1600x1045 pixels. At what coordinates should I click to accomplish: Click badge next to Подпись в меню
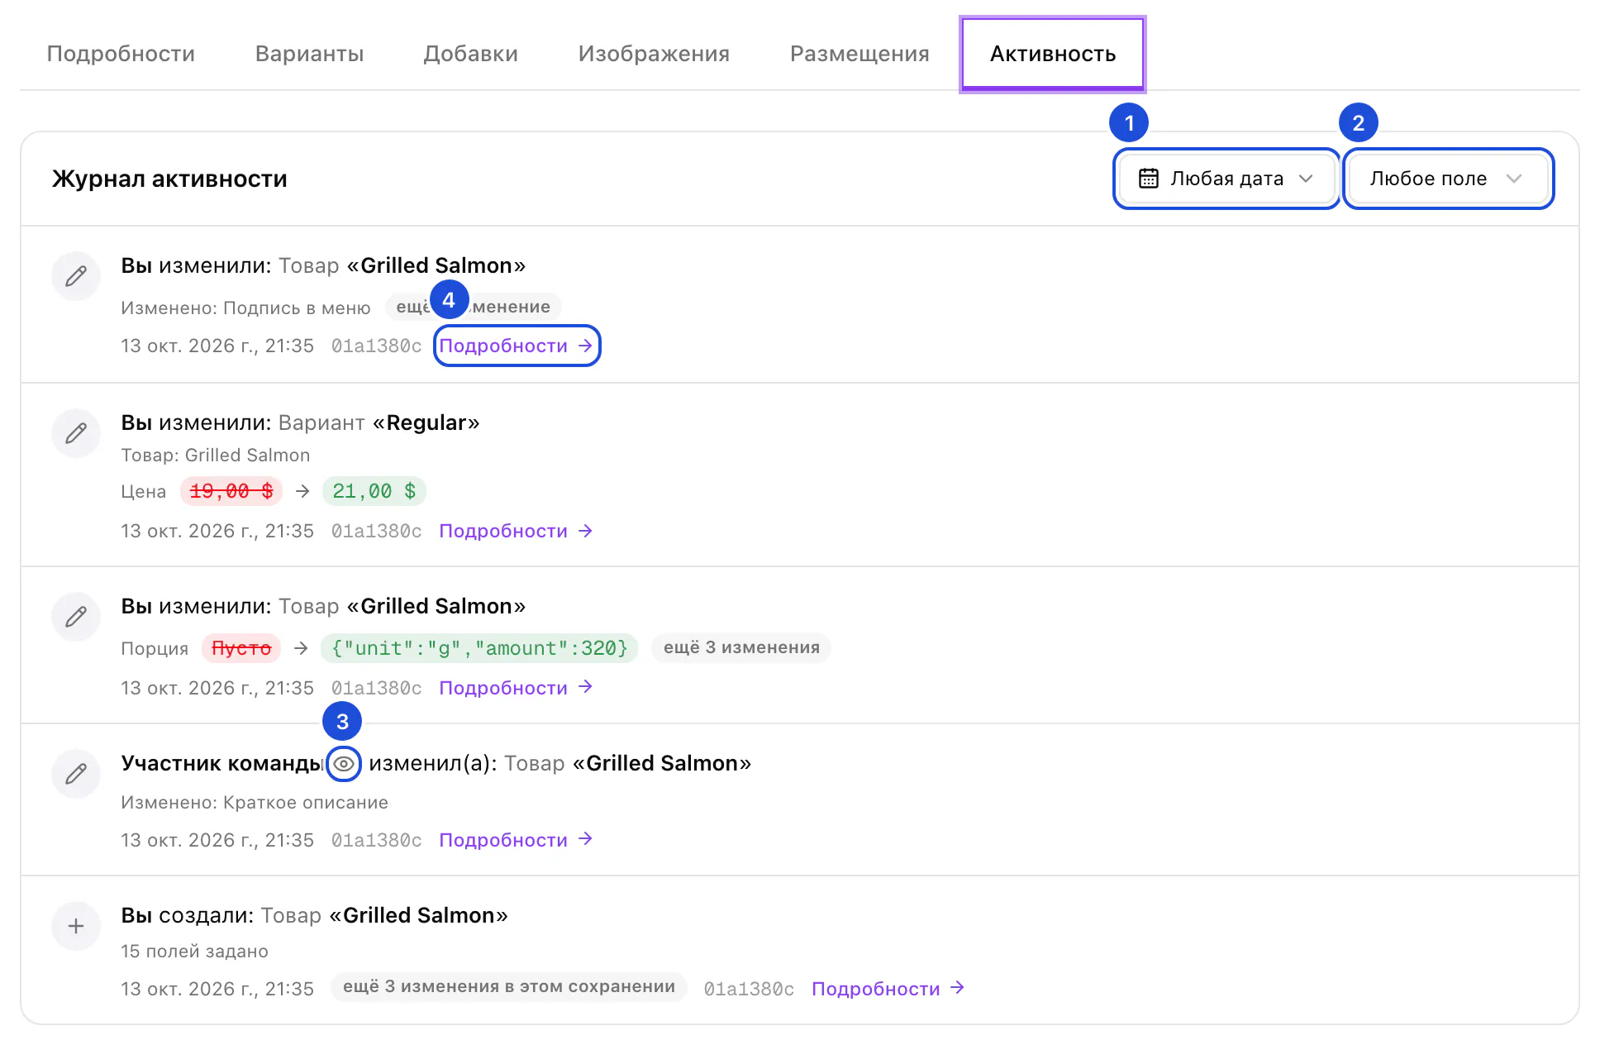click(x=474, y=307)
